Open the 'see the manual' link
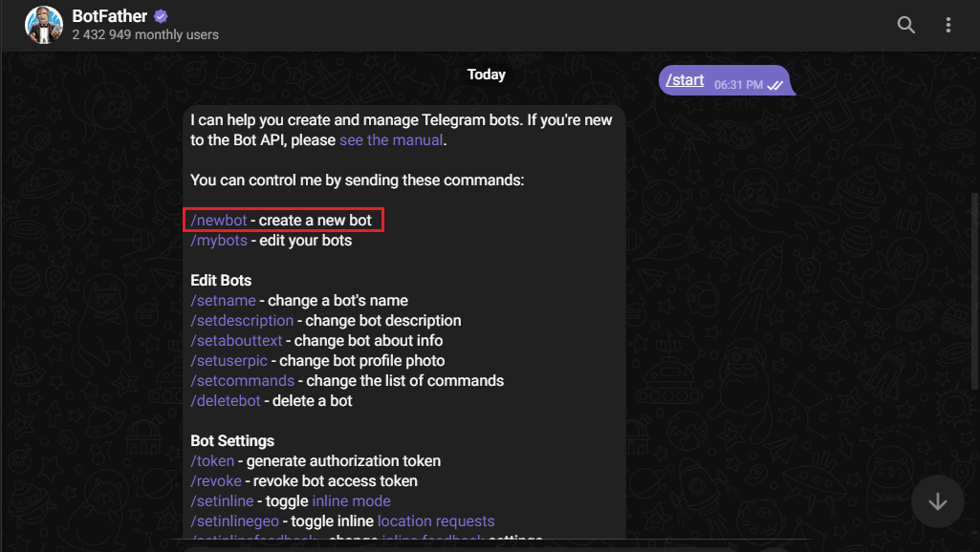 tap(391, 139)
